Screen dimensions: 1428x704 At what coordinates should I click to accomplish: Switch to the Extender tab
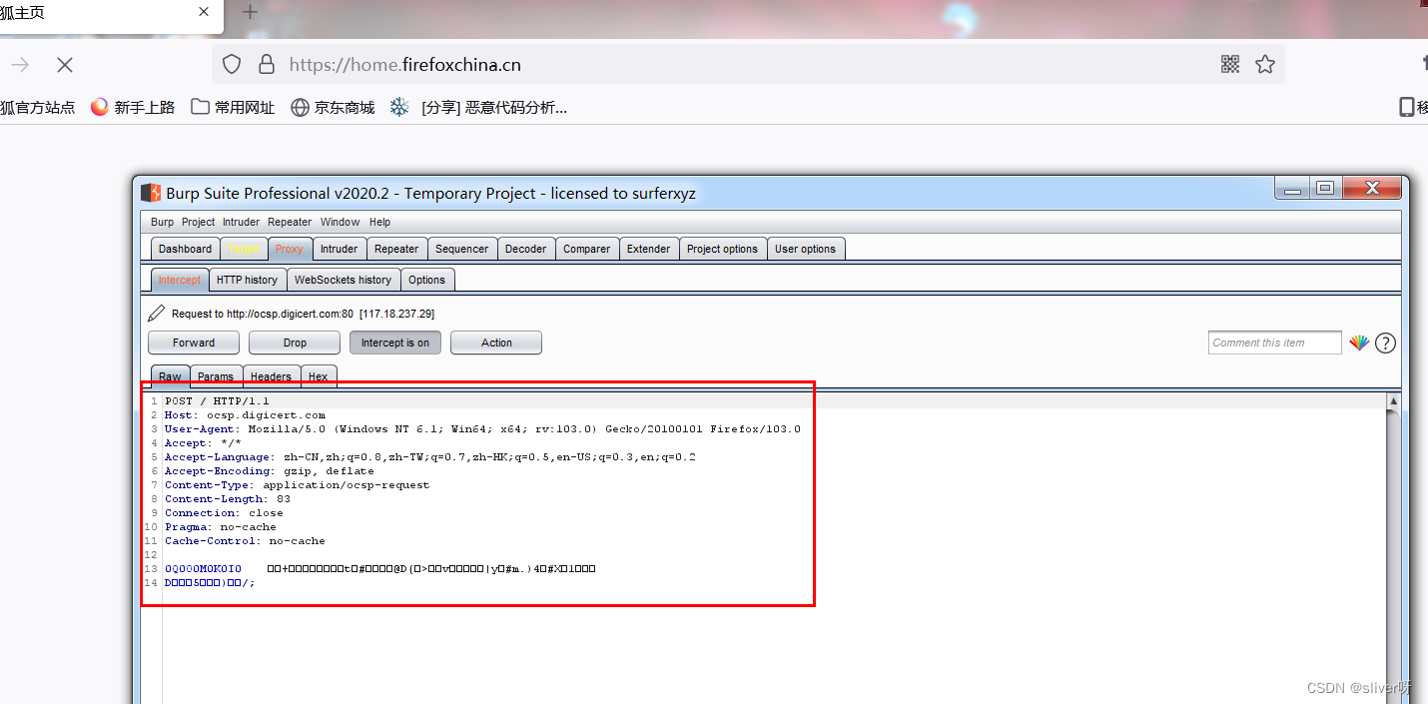point(649,249)
